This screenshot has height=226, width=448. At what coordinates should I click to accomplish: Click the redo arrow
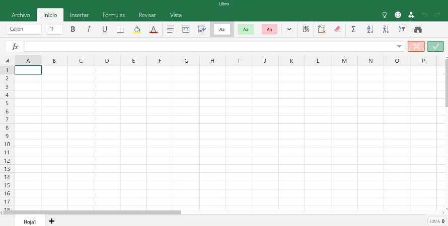coord(437,15)
